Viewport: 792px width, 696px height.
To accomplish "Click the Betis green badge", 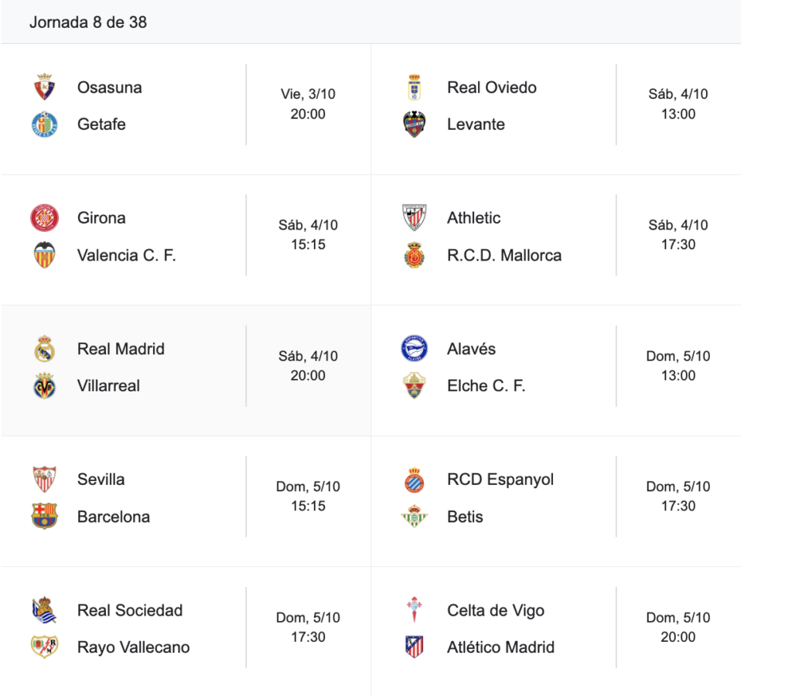I will click(x=415, y=516).
